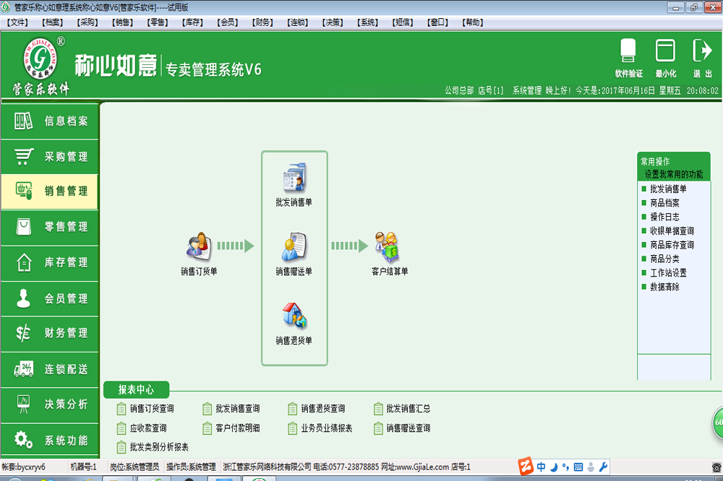The width and height of the screenshot is (723, 481).
Task: Open the 采购 menu
Action: [87, 22]
